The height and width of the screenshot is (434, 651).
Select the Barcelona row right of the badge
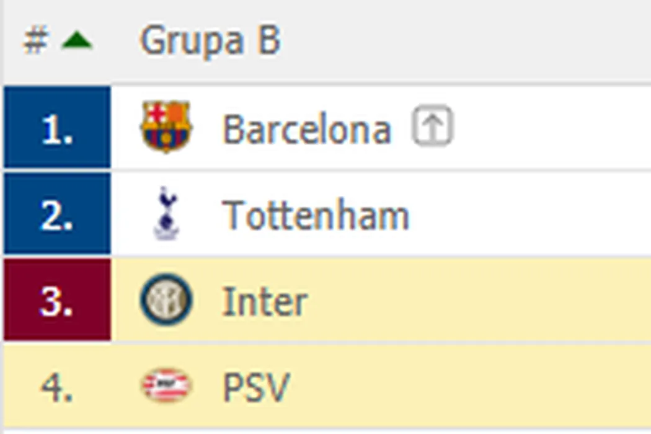(x=552, y=128)
